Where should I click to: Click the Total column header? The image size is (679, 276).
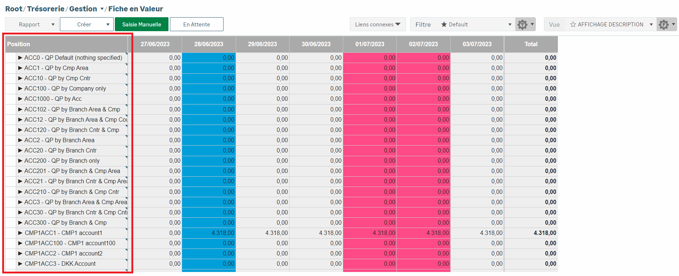(531, 44)
